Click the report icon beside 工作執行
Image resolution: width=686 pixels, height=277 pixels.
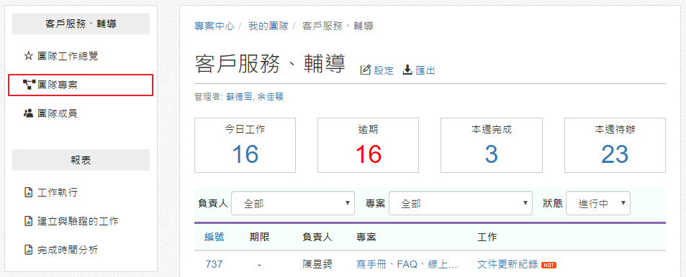coord(28,192)
